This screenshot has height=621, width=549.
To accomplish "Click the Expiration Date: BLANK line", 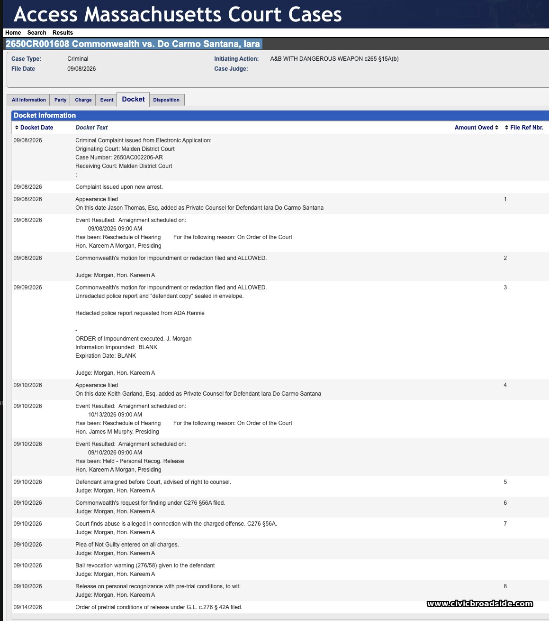I will point(106,356).
